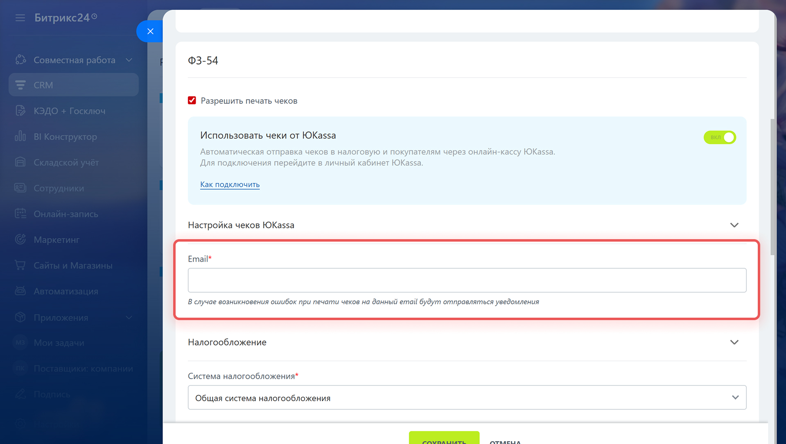Click the Складской учёт warehouse icon
Viewport: 786px width, 444px height.
20,162
